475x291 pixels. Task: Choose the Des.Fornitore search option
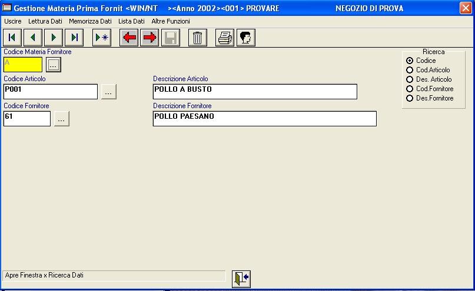click(410, 98)
